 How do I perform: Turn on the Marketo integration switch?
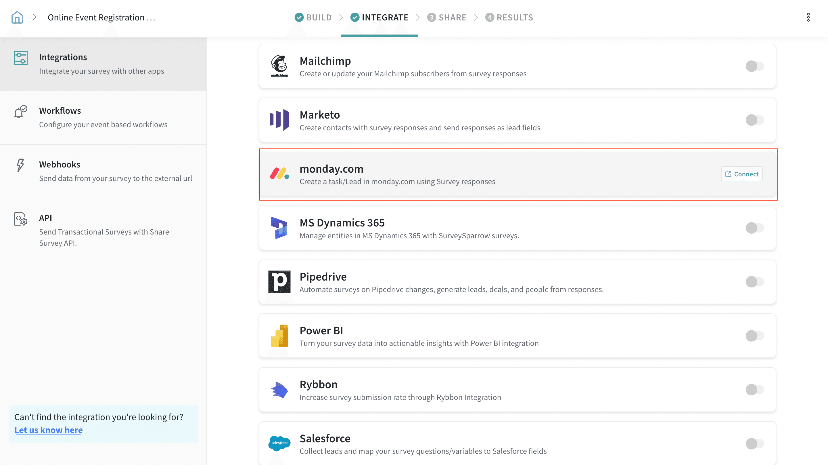(x=754, y=120)
